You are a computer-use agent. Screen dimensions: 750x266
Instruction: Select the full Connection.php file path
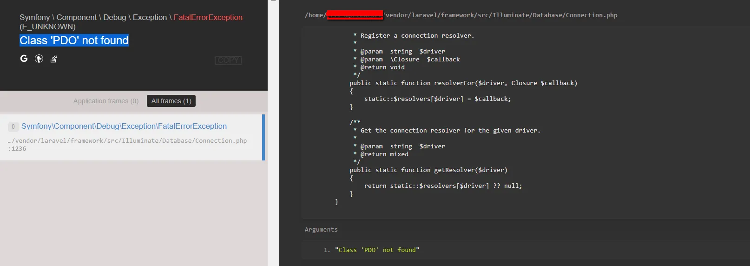461,15
